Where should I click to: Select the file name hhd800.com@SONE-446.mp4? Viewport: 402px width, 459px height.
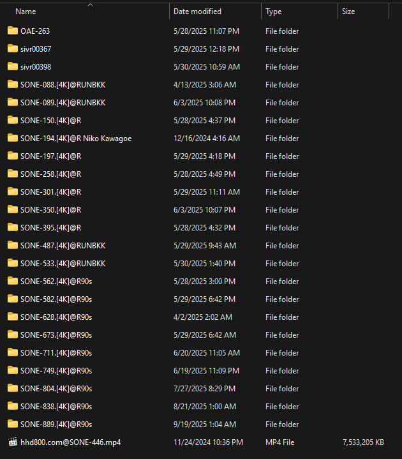click(71, 442)
